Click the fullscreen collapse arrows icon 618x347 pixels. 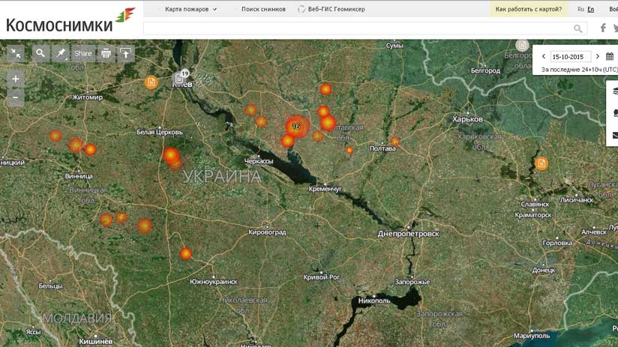(16, 53)
